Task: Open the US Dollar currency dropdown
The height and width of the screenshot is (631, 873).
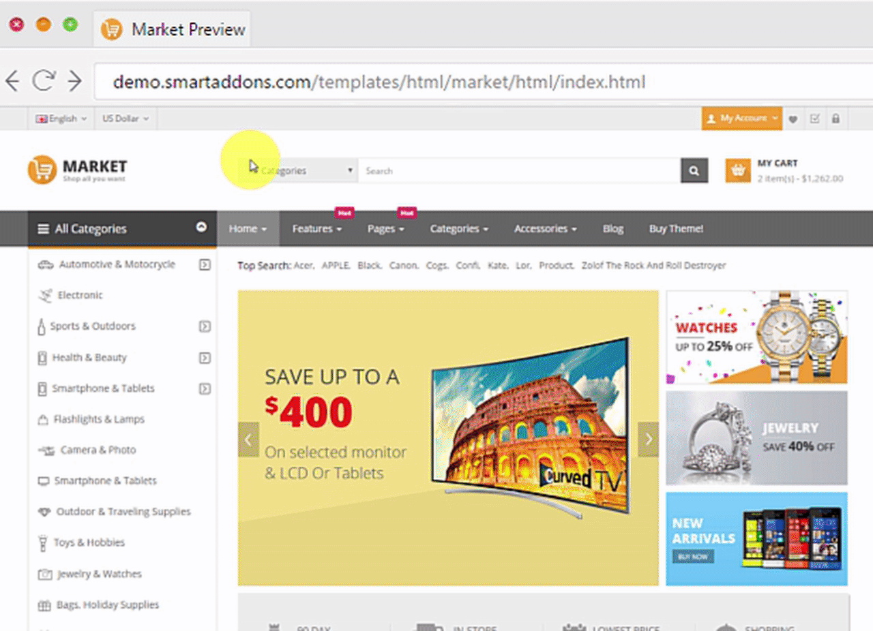Action: point(125,119)
